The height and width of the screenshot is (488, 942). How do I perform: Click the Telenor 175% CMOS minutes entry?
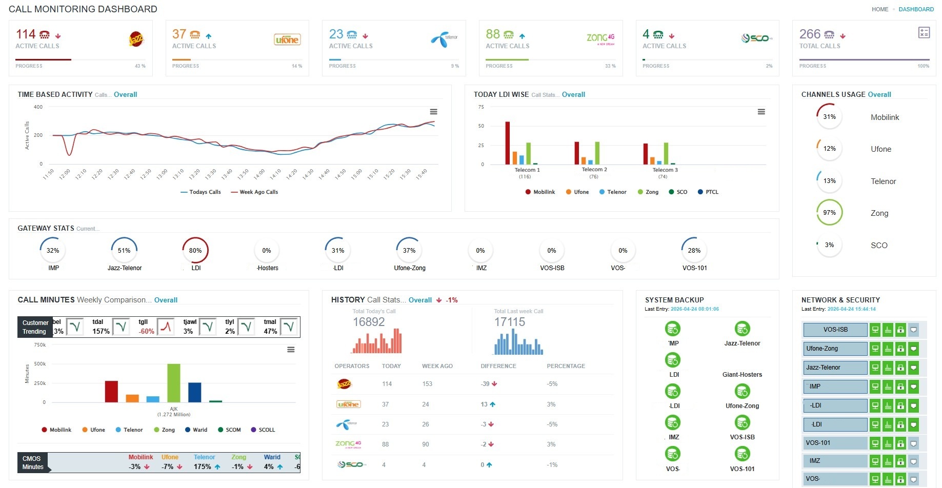pos(207,462)
